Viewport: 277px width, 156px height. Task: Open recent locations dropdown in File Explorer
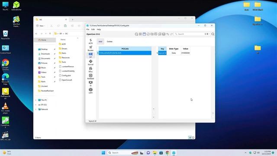click(46, 34)
